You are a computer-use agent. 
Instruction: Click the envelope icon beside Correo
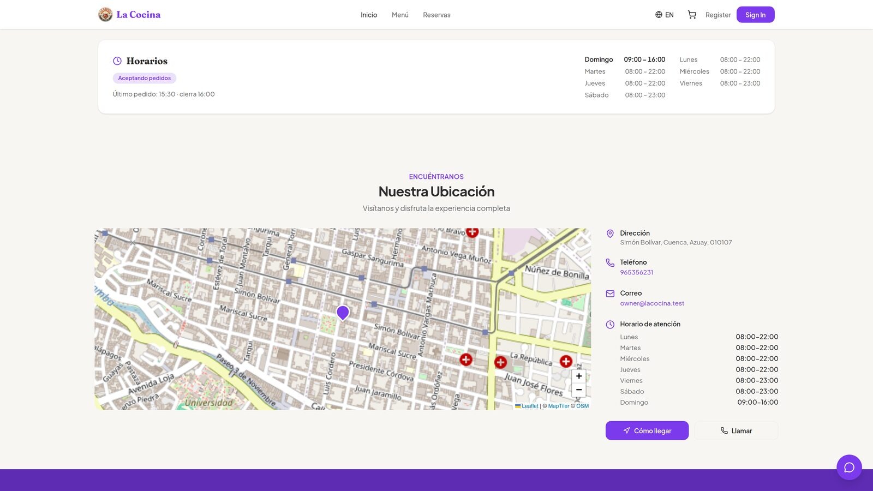click(610, 294)
